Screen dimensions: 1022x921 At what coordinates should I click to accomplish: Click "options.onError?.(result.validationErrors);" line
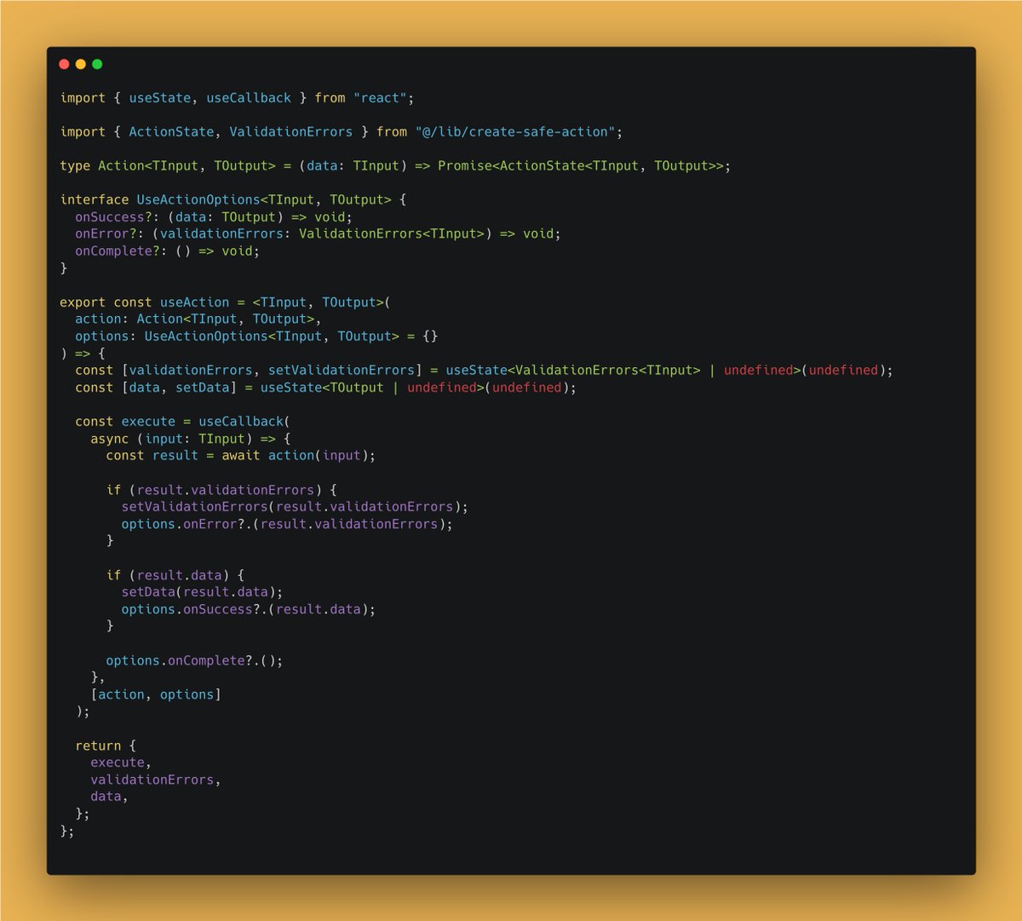tap(287, 524)
